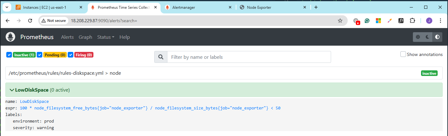Open the Graph menu item
Image resolution: width=448 pixels, height=136 pixels.
point(85,37)
